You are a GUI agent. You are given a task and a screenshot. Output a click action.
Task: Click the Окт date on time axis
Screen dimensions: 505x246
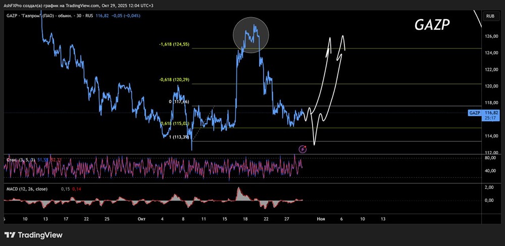coord(141,219)
